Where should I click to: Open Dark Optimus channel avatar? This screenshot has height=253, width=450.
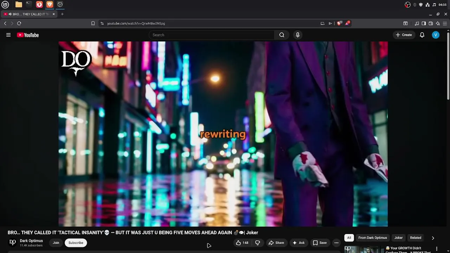[13, 242]
